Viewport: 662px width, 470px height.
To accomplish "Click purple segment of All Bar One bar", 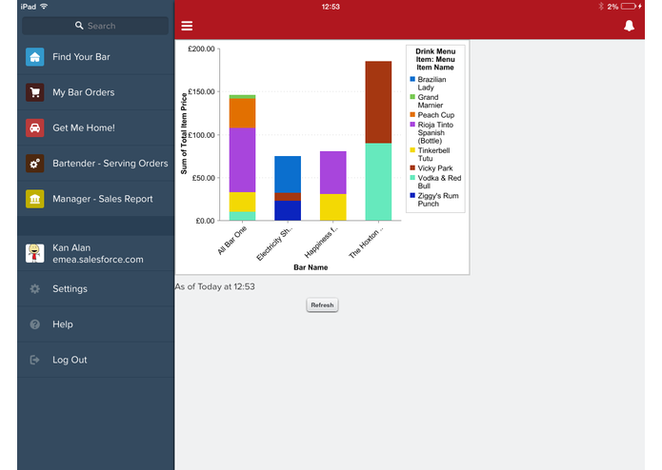I will [x=242, y=160].
